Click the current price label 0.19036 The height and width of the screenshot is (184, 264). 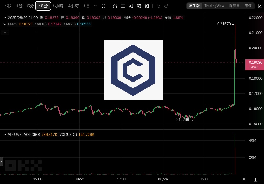point(255,65)
